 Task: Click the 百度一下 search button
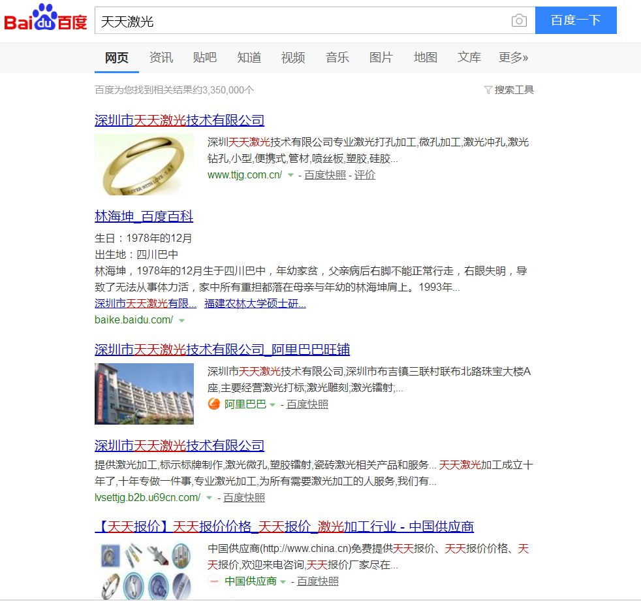click(576, 20)
